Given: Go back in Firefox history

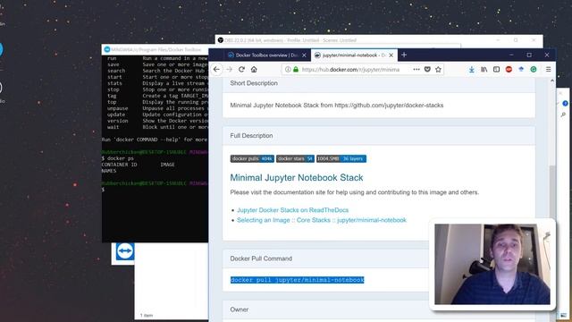Looking at the screenshot, I should tap(216, 70).
